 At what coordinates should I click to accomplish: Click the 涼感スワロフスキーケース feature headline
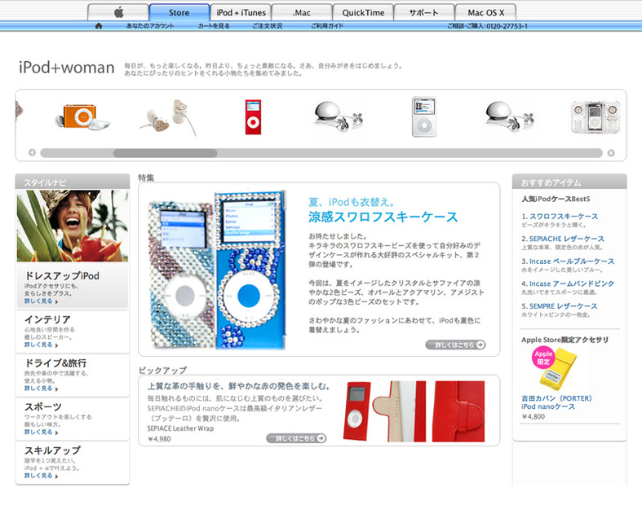point(383,217)
